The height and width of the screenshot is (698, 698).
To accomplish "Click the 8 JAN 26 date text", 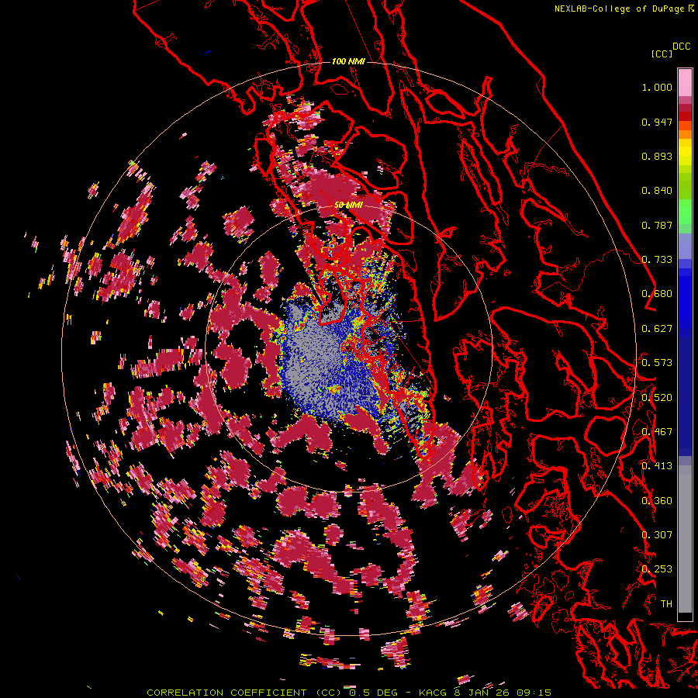I will (x=482, y=693).
